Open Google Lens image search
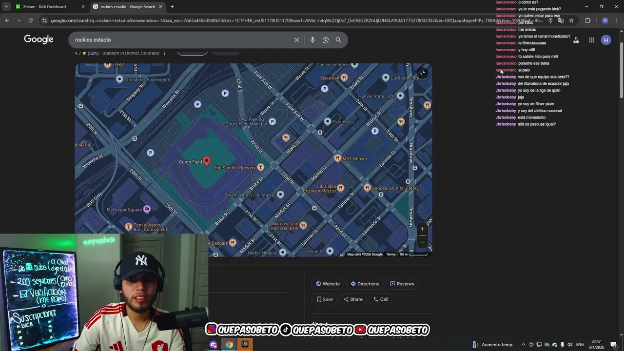Viewport: 624px width, 351px height. [326, 40]
